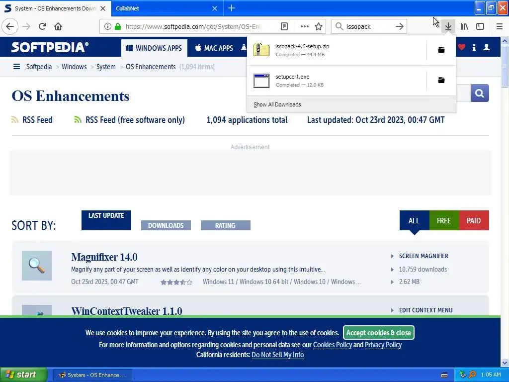Click the red heart icon in Softpedia header
Screen dimensions: 509x382
pos(462,47)
